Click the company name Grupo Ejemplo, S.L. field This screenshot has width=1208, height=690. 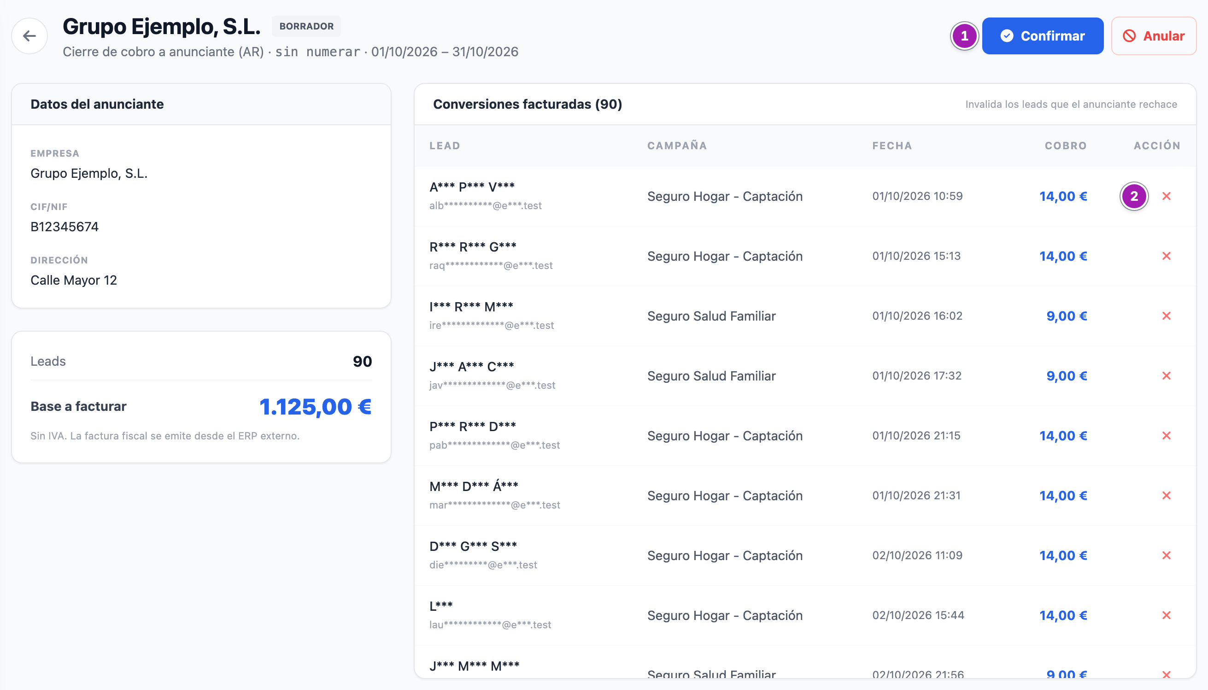pos(89,174)
